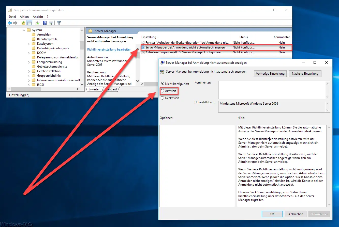Screen dimensions: 339x227
Task: Select Server-Manager bei Anmeldung nicht automatisch anzeigen row
Action: [x=216, y=47]
